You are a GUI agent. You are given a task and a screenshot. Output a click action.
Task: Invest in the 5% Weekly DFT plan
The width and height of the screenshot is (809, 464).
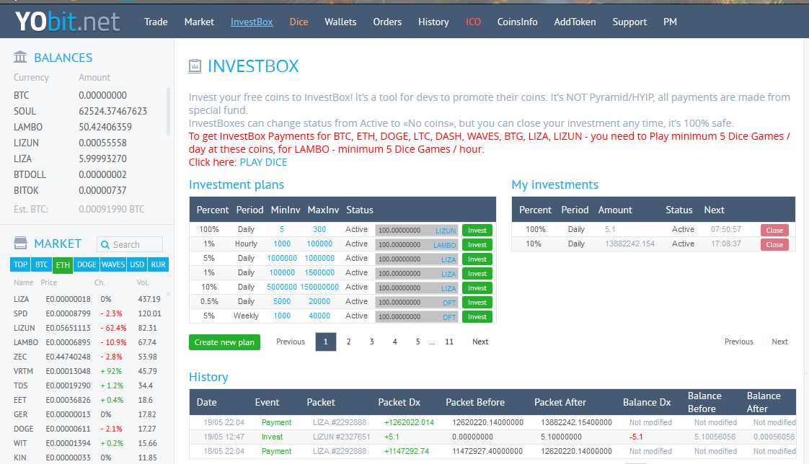[477, 317]
